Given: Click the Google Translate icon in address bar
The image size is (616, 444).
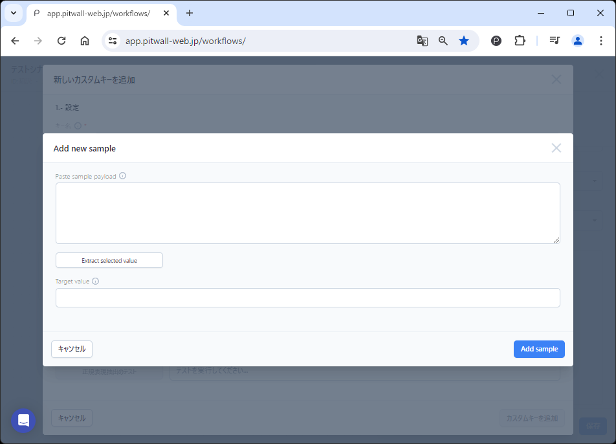Looking at the screenshot, I should point(423,41).
